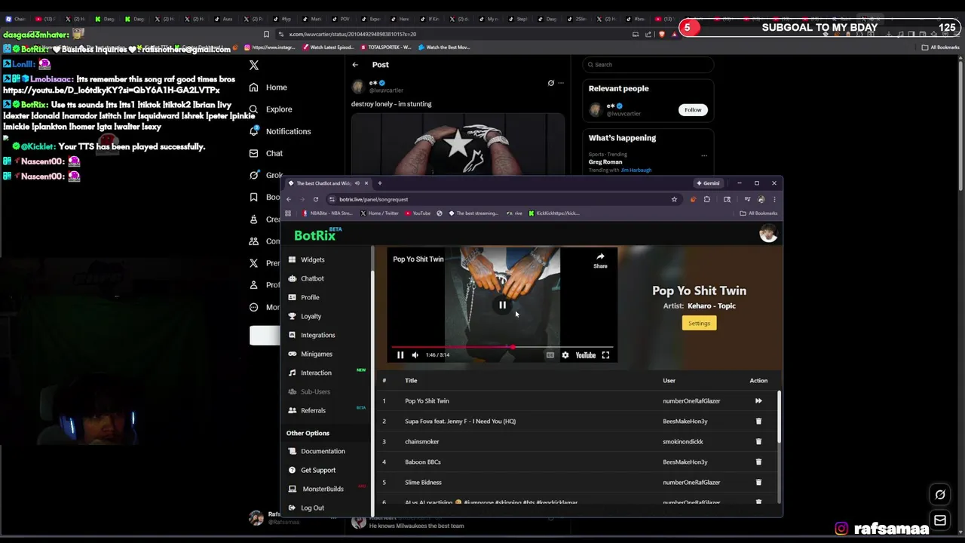Mute the YouTube player volume

coord(415,355)
